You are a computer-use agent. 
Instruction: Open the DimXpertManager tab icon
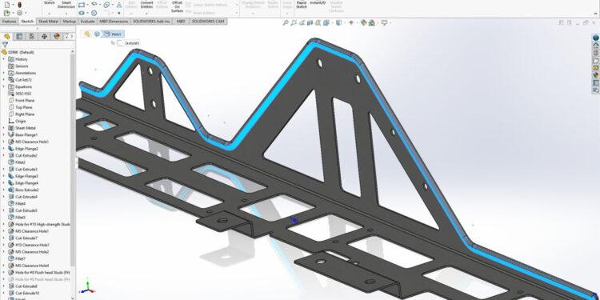[44, 36]
